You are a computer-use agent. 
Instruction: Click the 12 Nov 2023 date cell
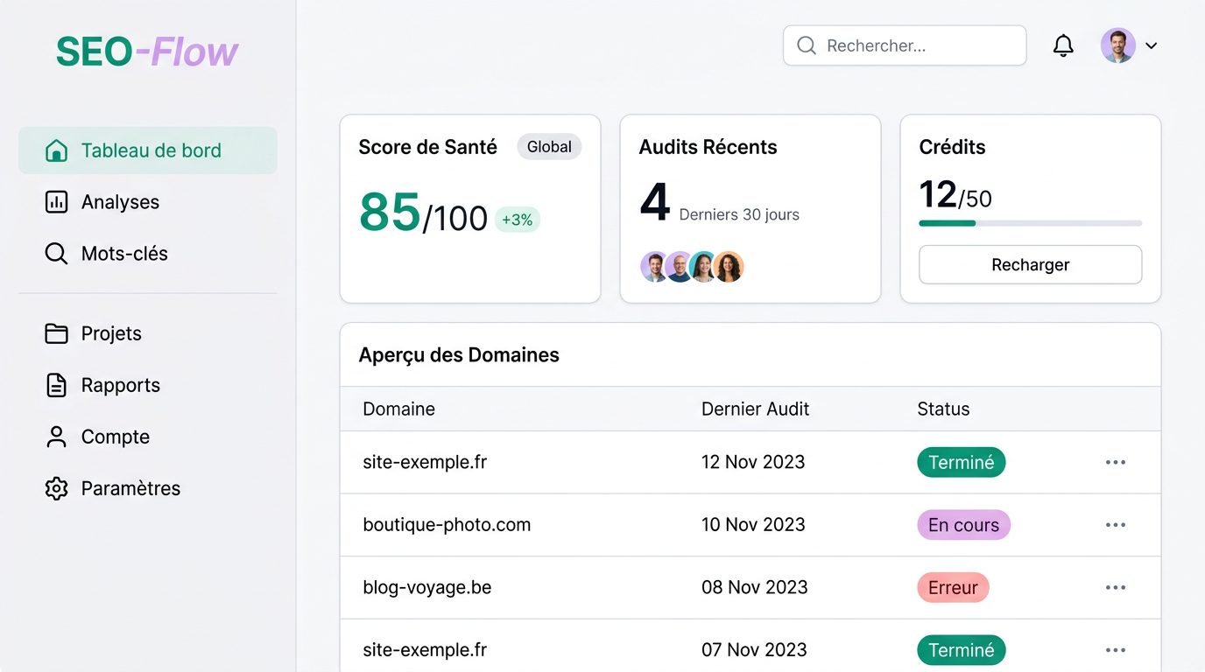(x=753, y=462)
